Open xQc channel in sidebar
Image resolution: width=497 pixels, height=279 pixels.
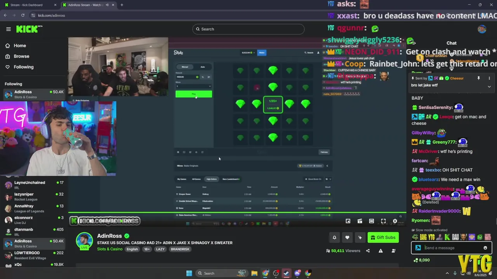tap(34, 265)
